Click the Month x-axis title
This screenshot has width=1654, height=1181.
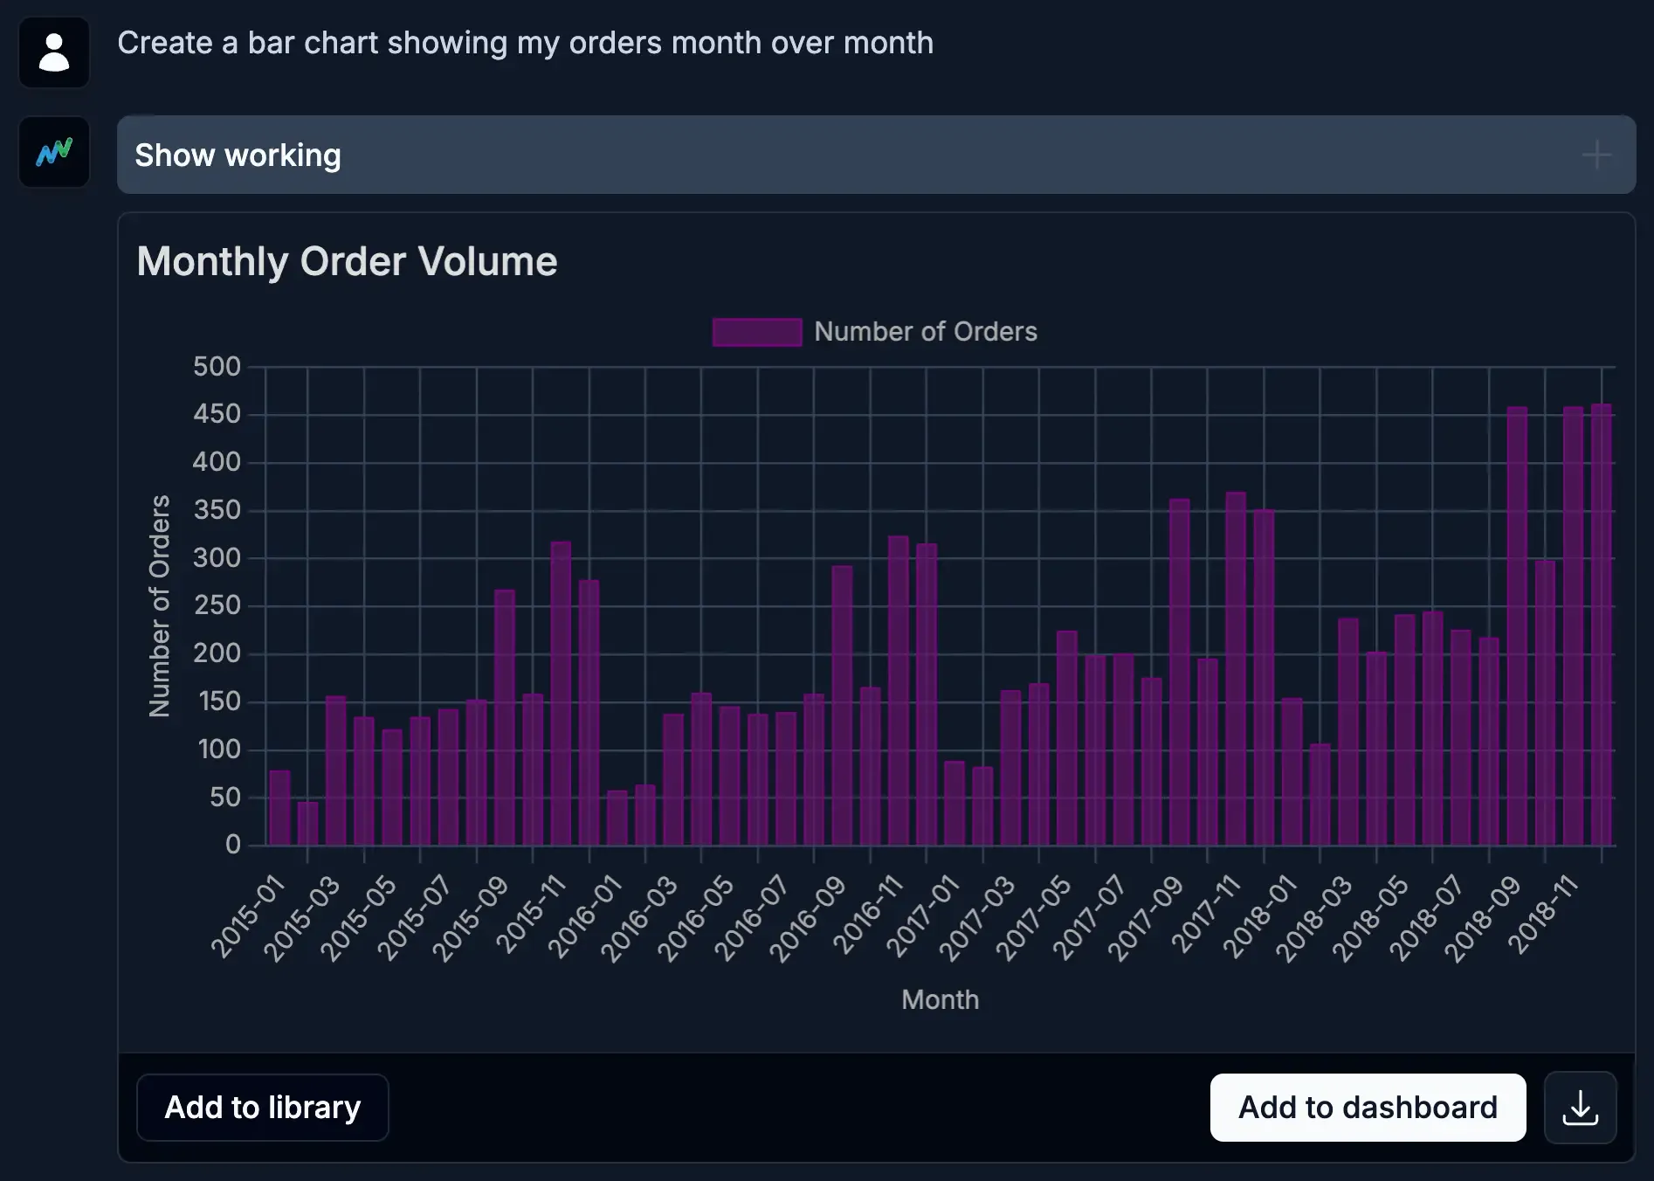click(940, 999)
